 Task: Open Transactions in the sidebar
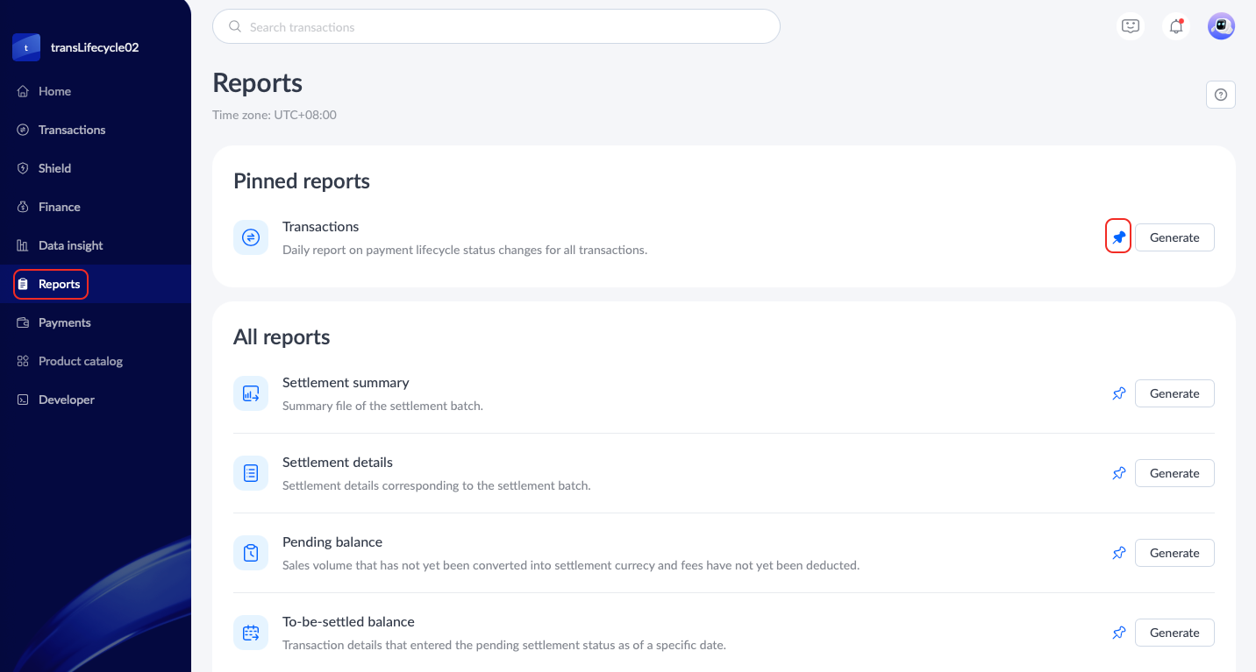coord(71,130)
